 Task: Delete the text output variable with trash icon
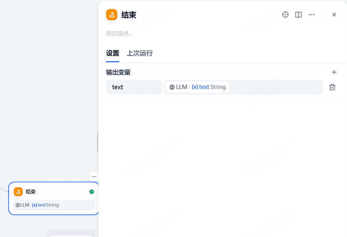(332, 87)
